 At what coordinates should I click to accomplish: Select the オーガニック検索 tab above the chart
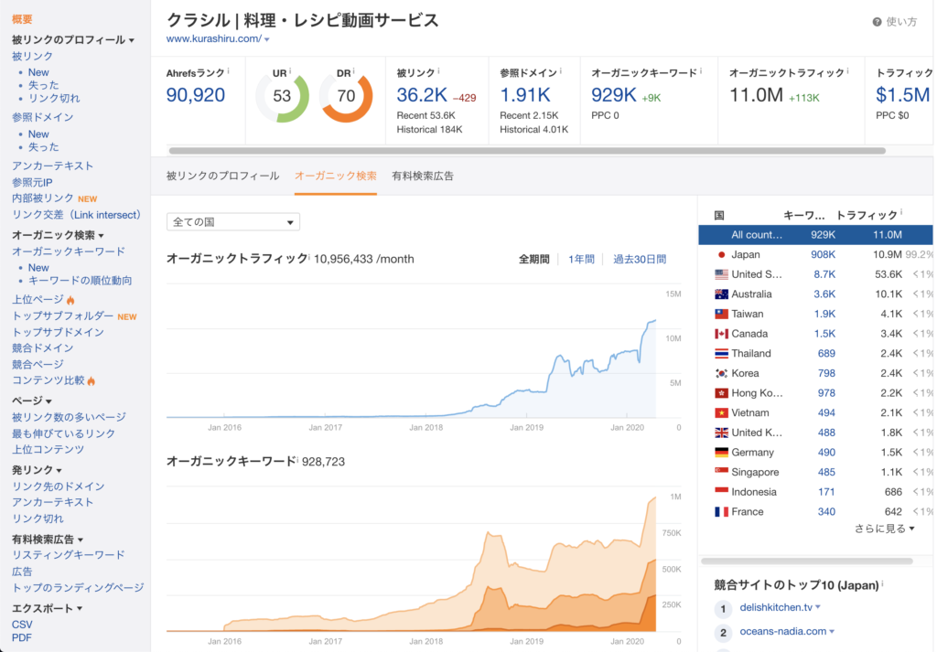pos(335,176)
